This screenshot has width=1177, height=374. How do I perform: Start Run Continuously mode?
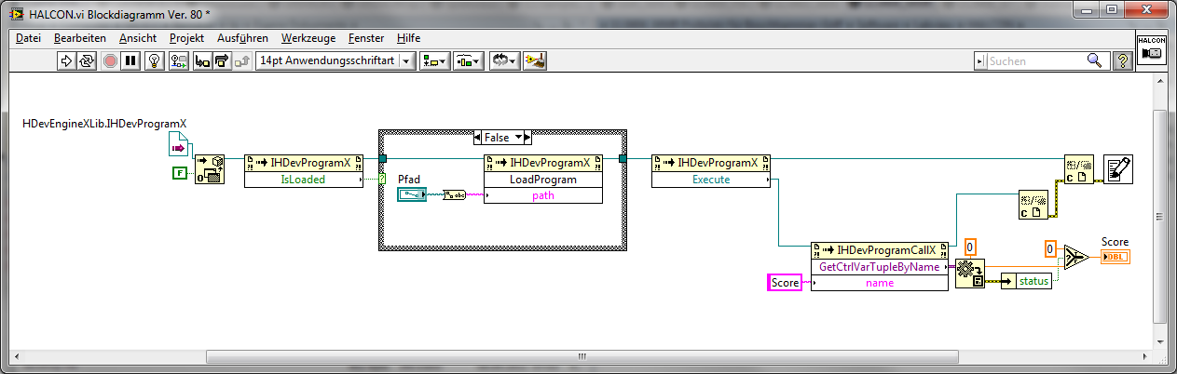[89, 60]
